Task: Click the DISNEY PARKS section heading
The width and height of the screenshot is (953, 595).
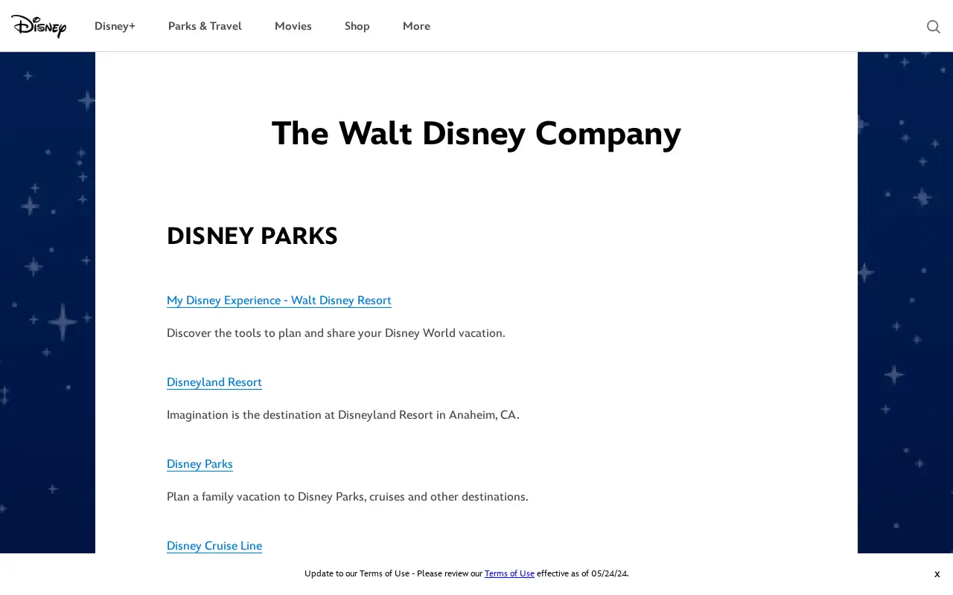Action: [252, 237]
